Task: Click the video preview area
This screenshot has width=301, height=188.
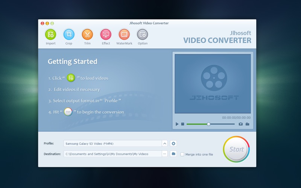Action: point(213,84)
